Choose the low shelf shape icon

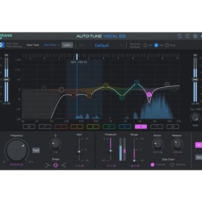[48, 165]
